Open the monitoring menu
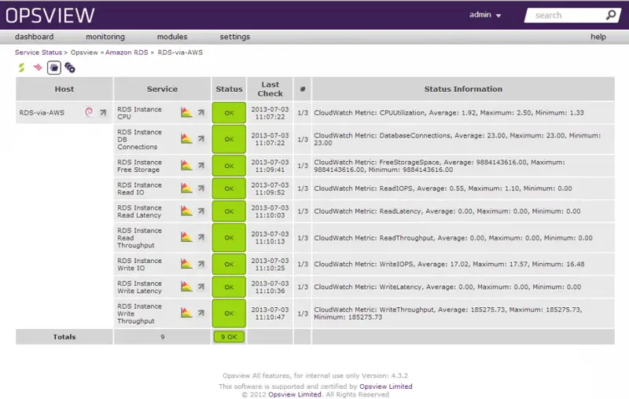Image resolution: width=629 pixels, height=399 pixels. coord(105,36)
